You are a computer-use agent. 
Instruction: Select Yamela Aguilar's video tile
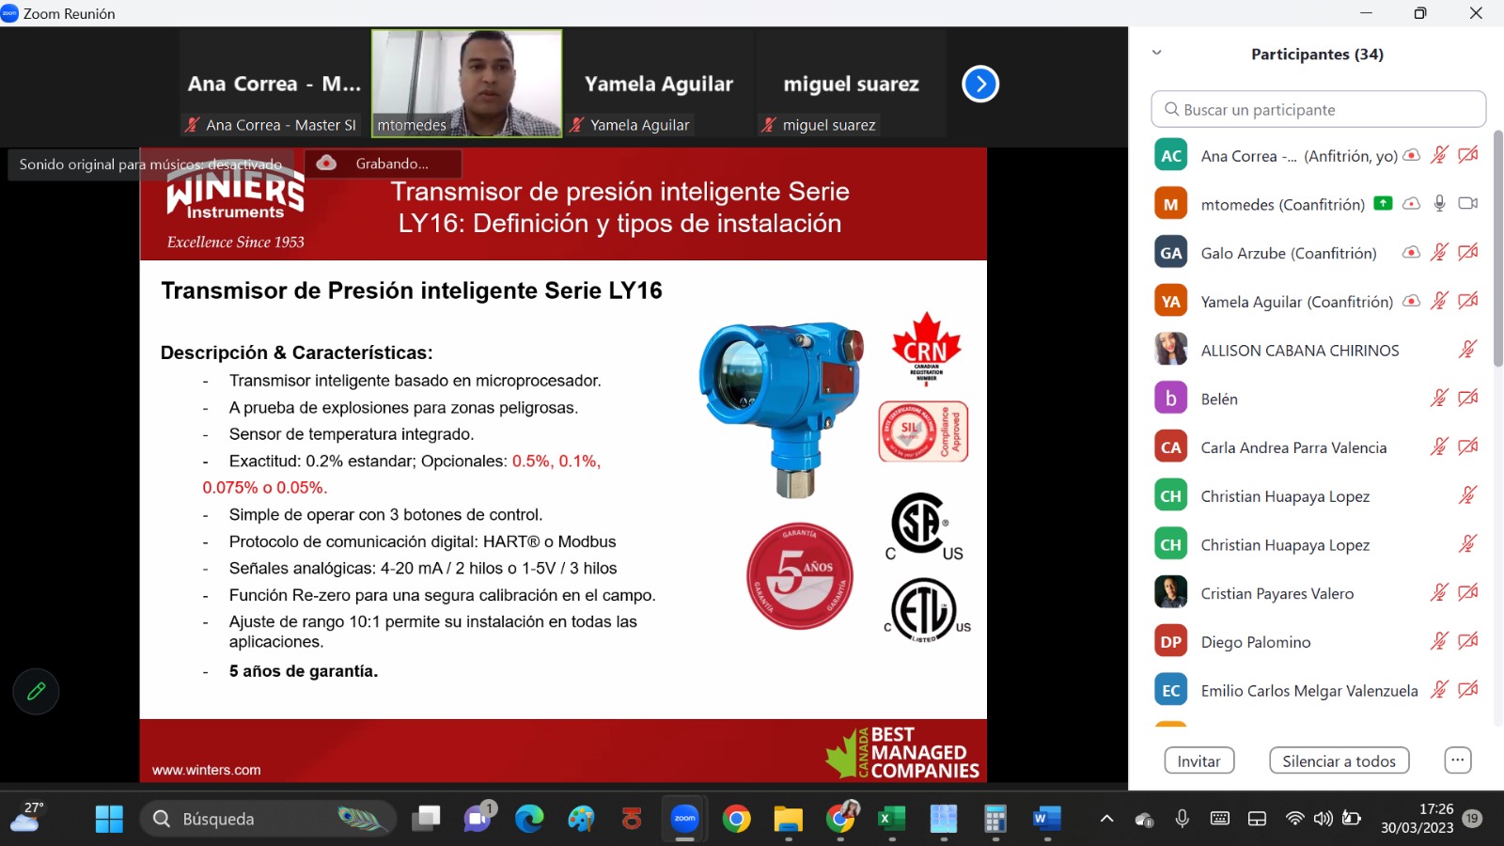659,85
